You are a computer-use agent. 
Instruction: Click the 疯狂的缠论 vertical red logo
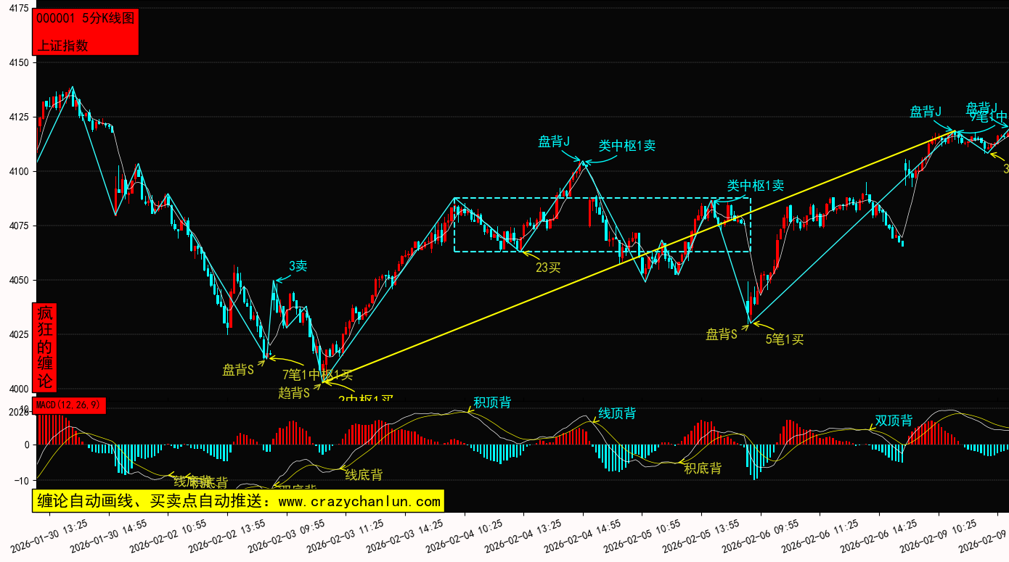click(45, 347)
